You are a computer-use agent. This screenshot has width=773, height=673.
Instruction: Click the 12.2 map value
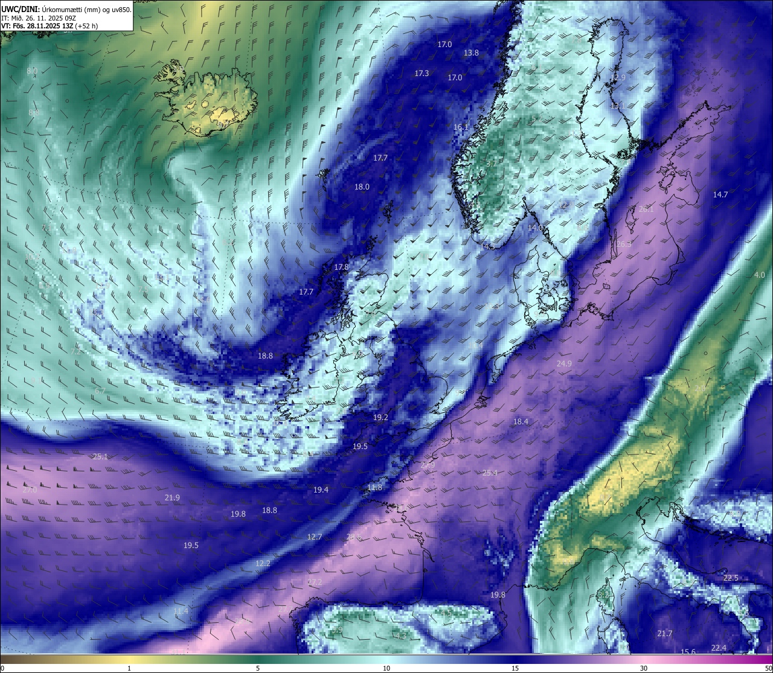263,564
